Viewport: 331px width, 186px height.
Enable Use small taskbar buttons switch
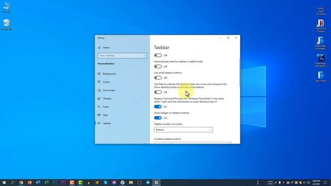click(x=158, y=78)
